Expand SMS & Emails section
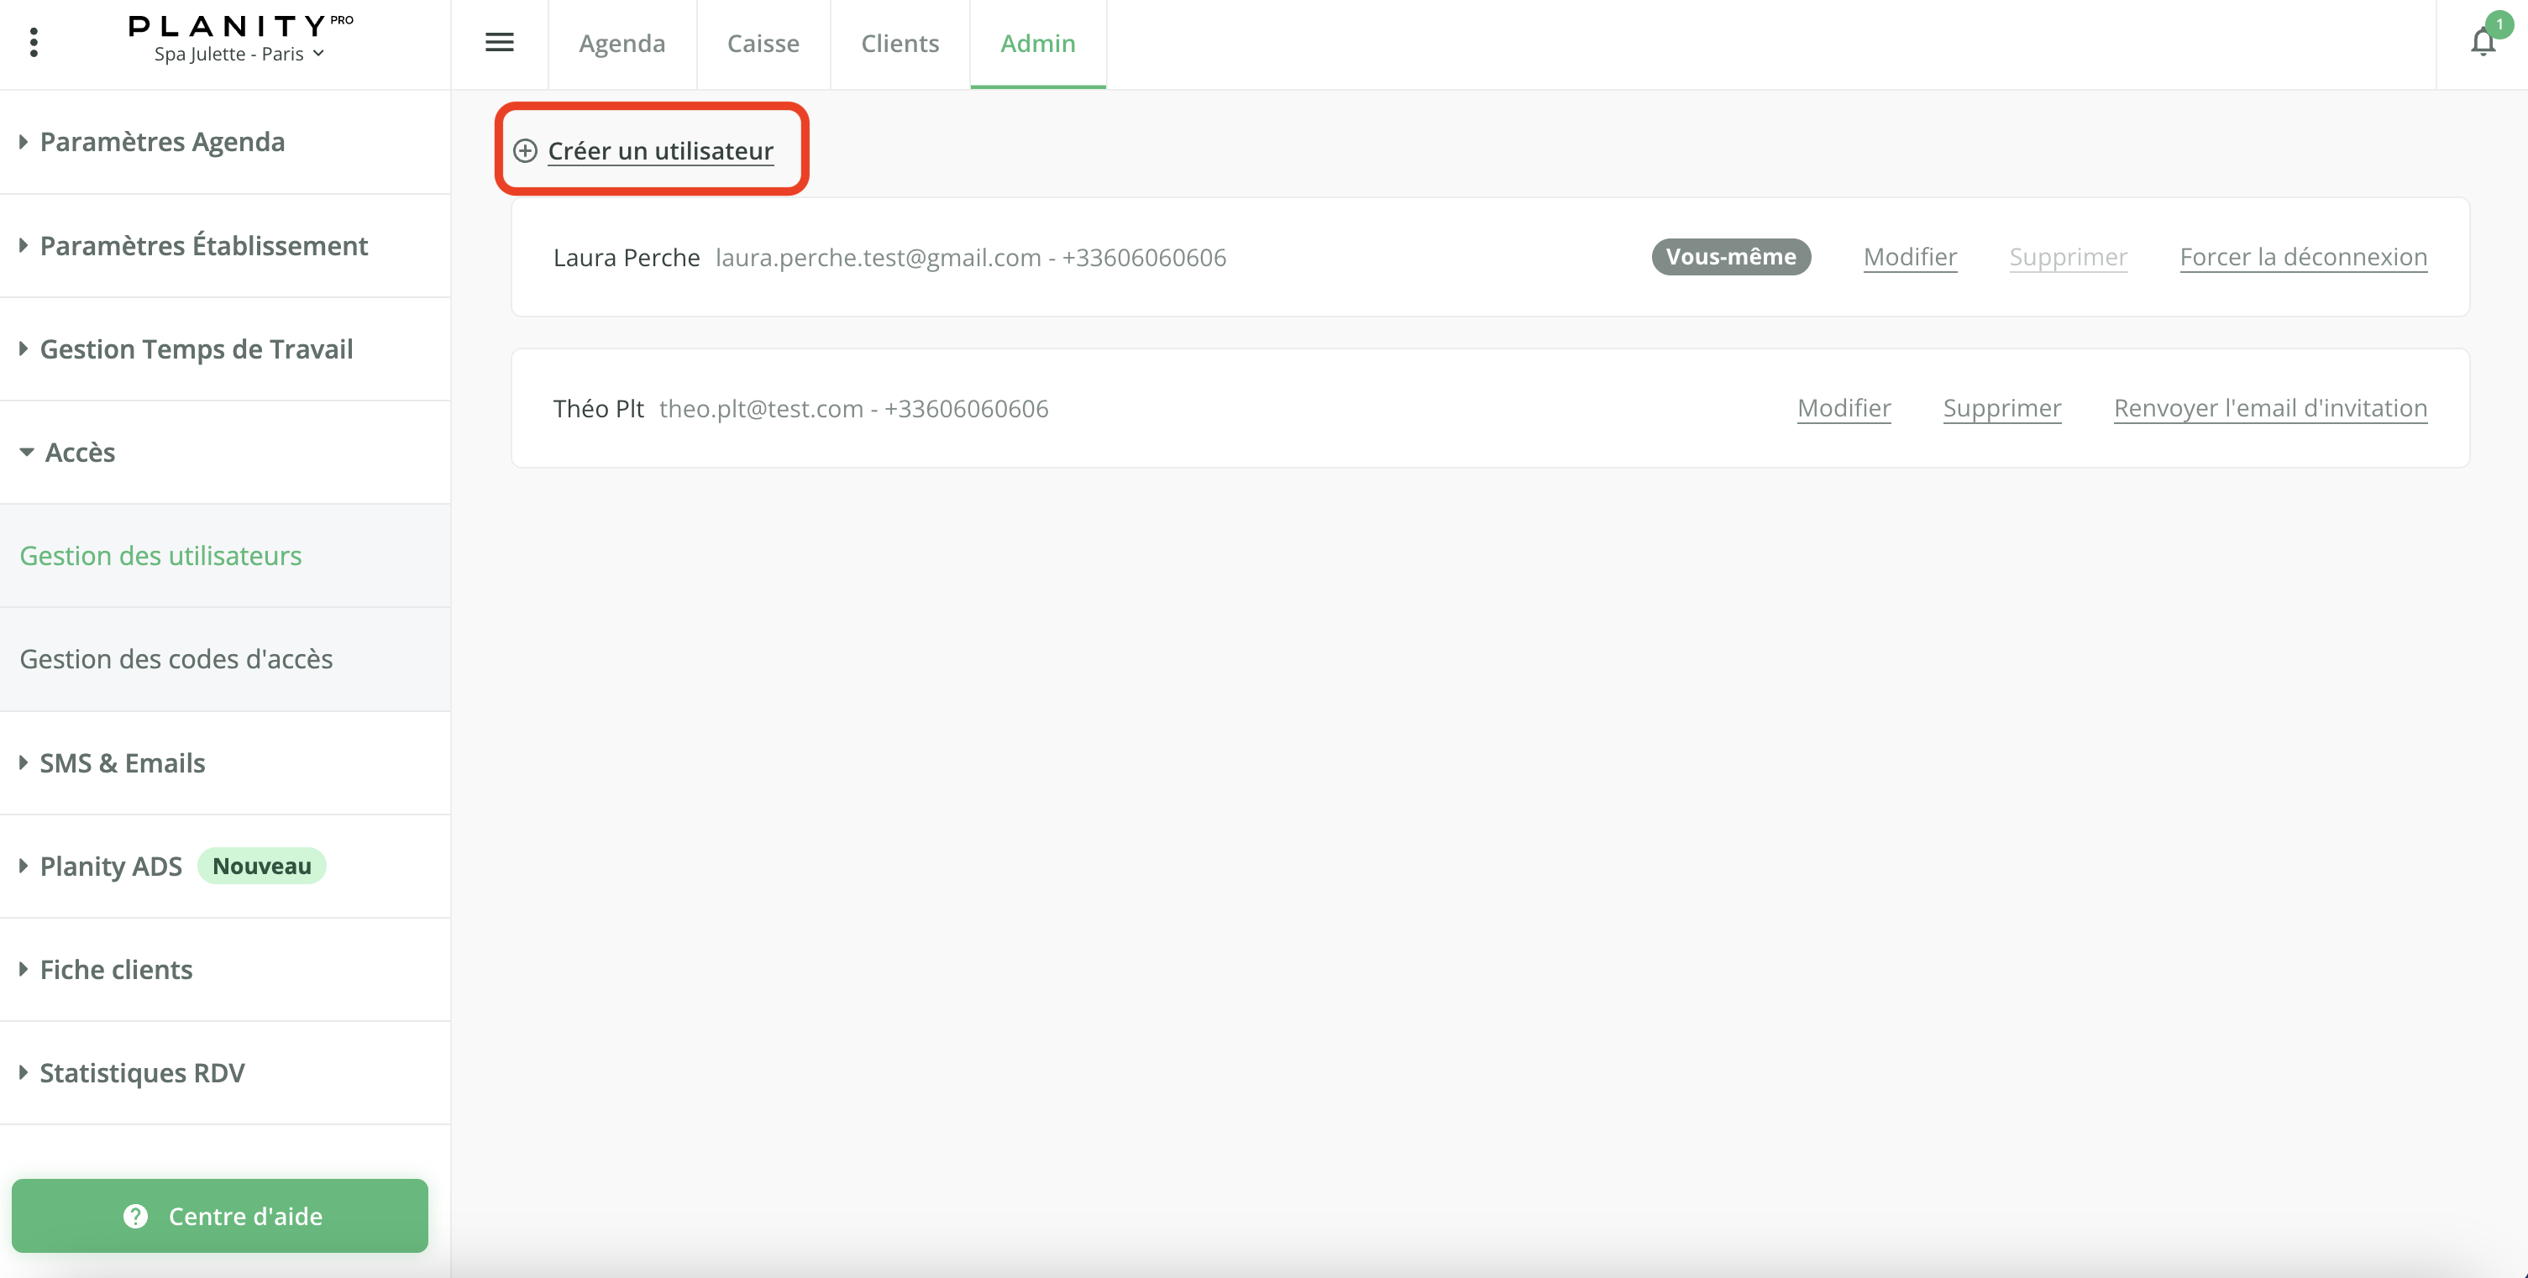 tap(122, 763)
